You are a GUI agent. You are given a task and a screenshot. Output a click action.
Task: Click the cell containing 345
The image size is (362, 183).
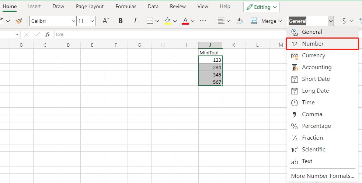(210, 75)
